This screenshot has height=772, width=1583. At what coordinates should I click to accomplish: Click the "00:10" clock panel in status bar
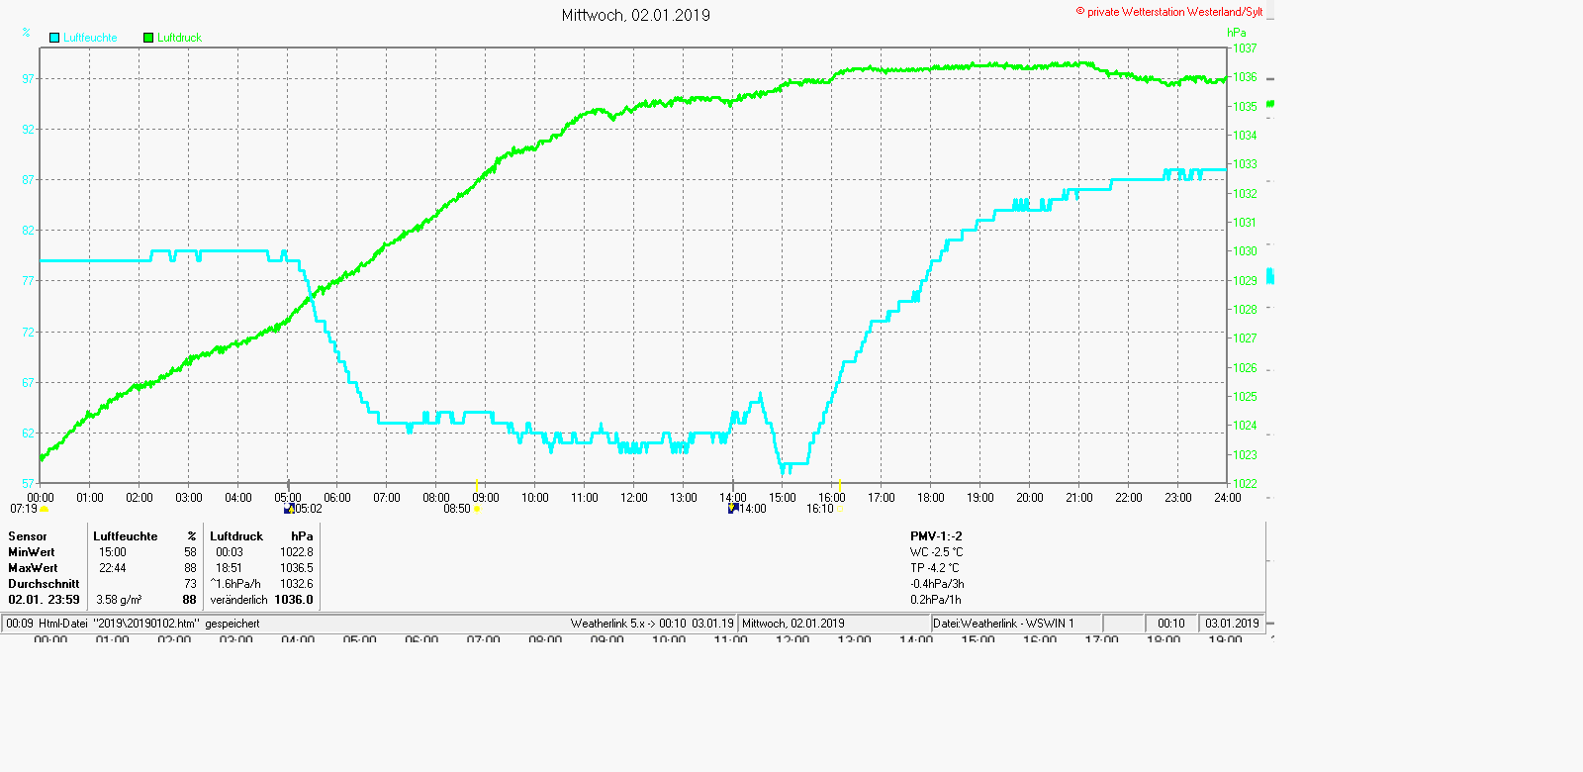point(1171,624)
